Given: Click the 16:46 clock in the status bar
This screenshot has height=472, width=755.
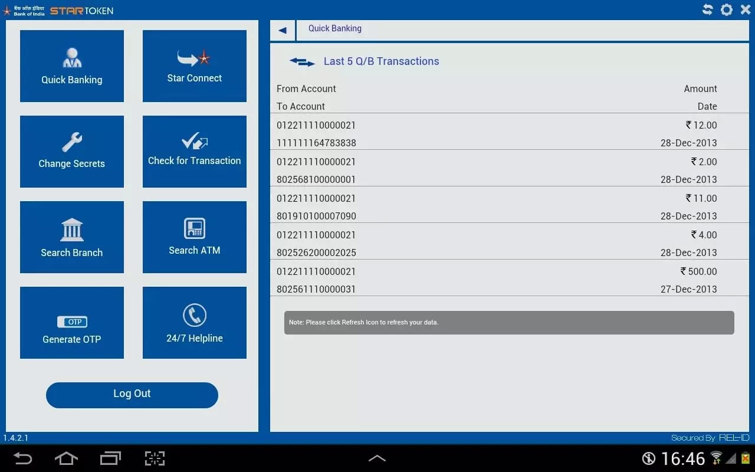Looking at the screenshot, I should tap(683, 458).
